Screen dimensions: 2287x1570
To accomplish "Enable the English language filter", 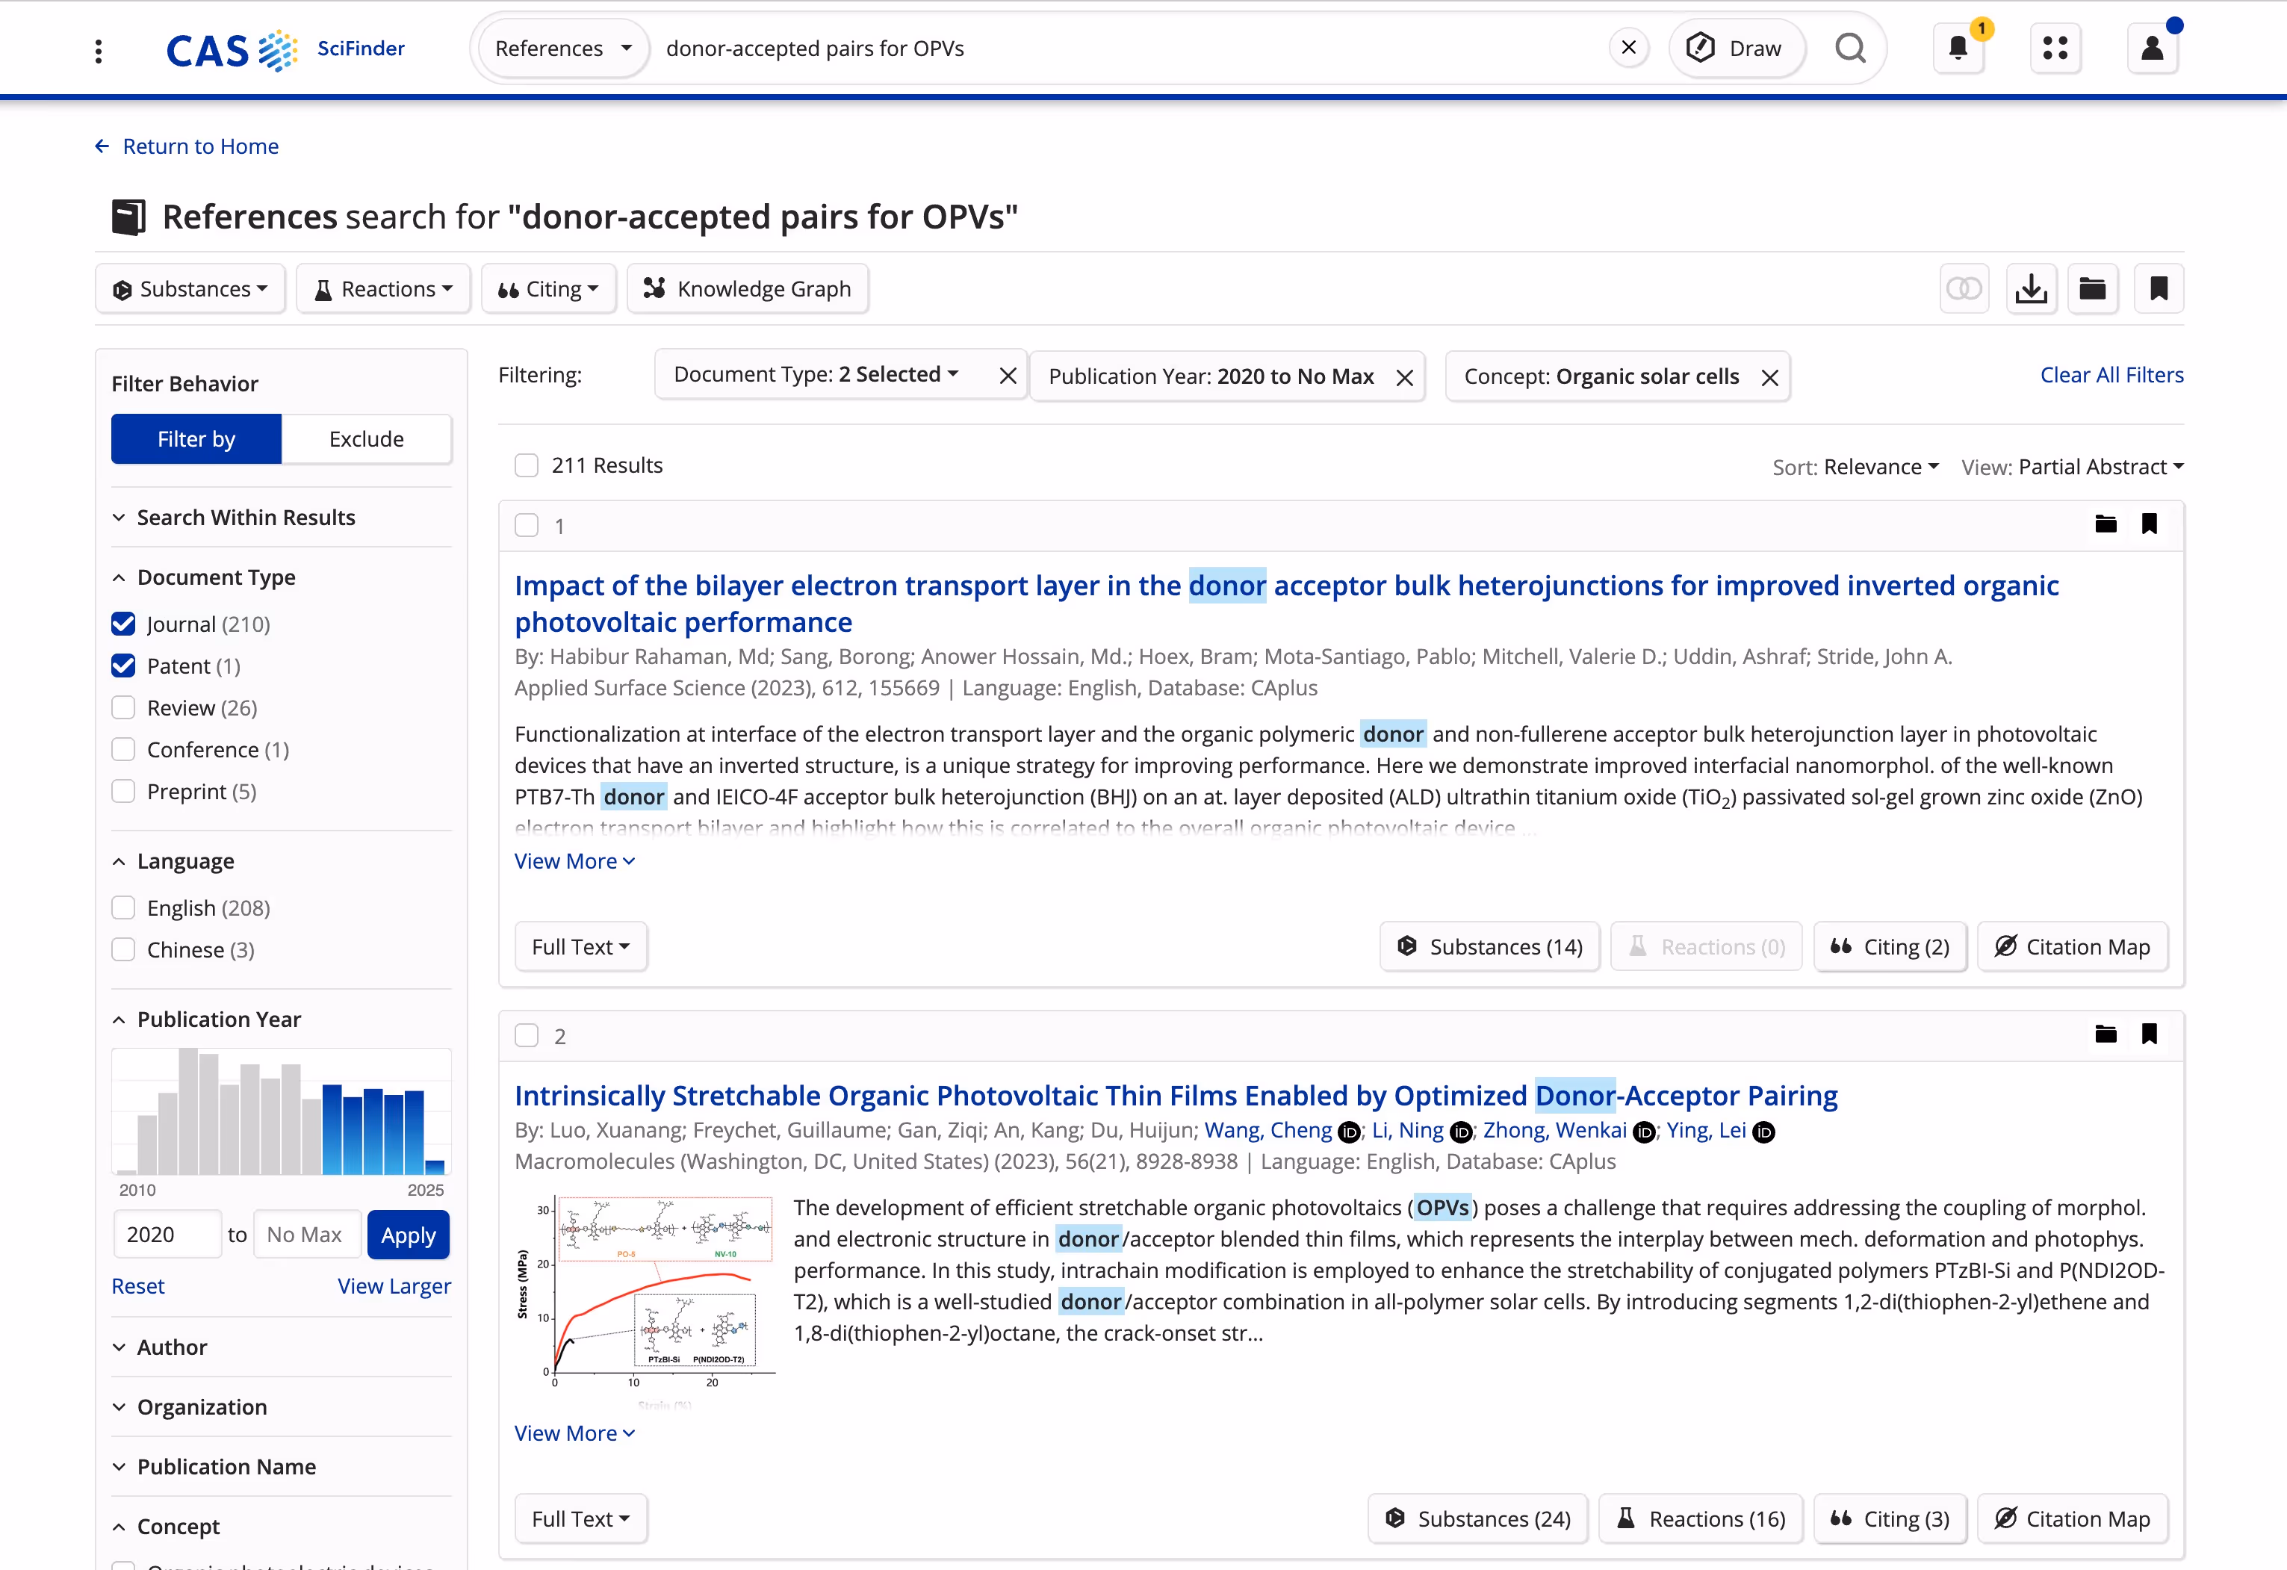I will click(x=123, y=907).
